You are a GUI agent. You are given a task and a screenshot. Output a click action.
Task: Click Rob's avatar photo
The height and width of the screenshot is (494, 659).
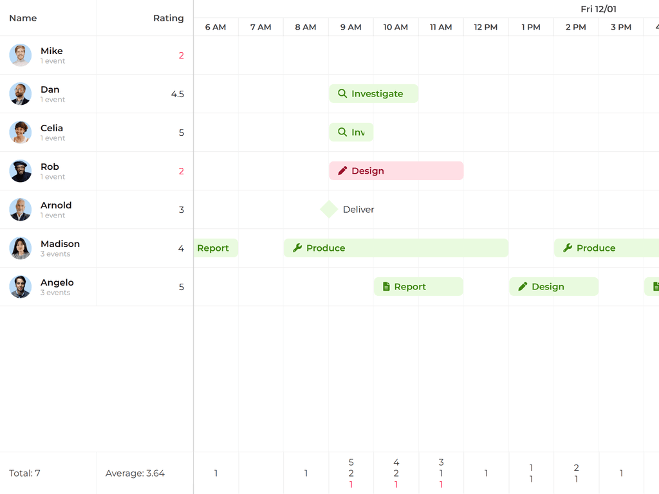click(21, 171)
